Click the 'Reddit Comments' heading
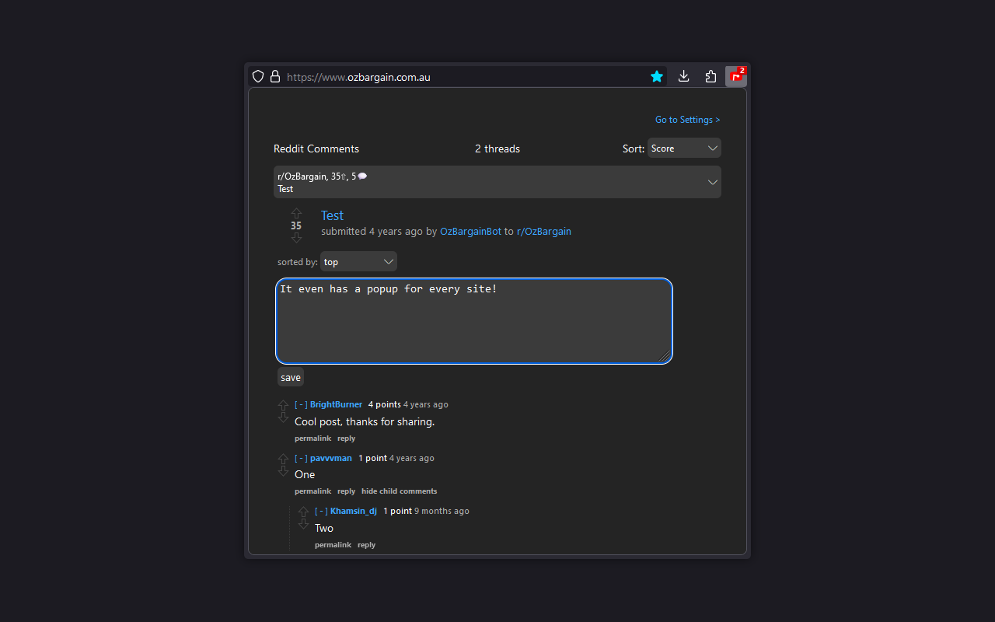The width and height of the screenshot is (995, 622). pyautogui.click(x=316, y=149)
